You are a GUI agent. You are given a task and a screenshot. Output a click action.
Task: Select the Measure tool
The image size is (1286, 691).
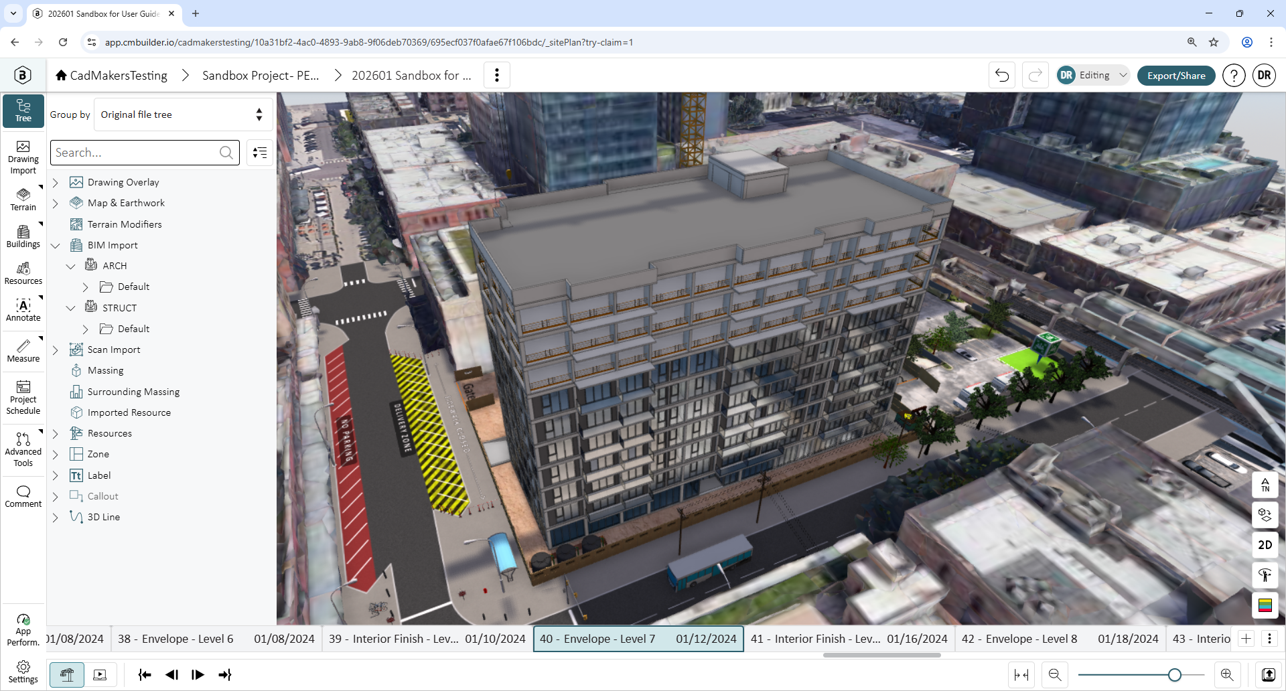[23, 351]
